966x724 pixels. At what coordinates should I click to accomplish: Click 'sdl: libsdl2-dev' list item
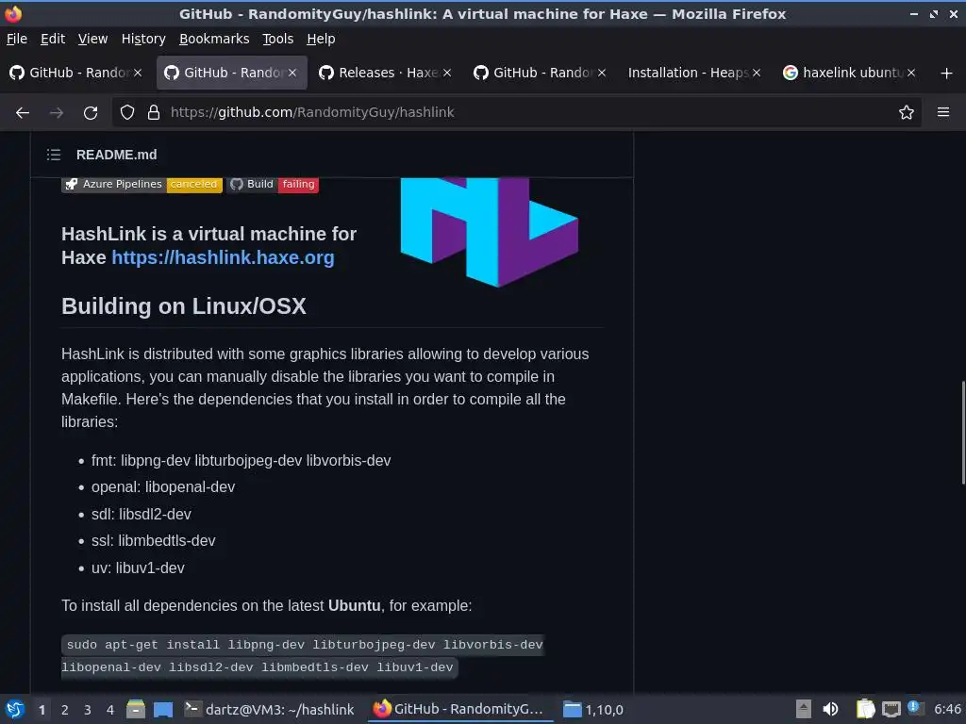click(x=142, y=514)
